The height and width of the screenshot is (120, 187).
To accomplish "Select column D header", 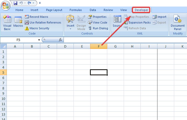I will (65, 46).
